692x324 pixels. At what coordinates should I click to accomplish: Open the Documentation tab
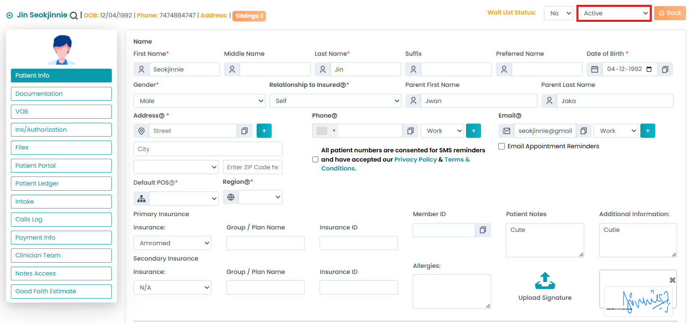click(61, 94)
